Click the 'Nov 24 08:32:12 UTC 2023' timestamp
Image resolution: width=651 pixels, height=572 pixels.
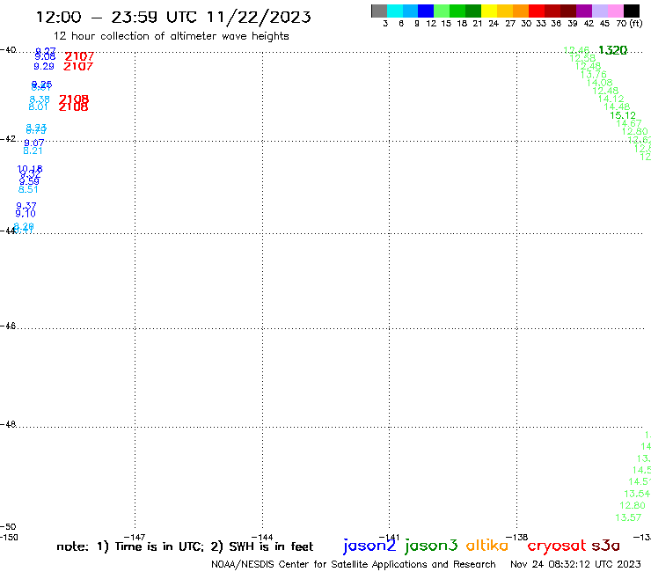pyautogui.click(x=575, y=564)
